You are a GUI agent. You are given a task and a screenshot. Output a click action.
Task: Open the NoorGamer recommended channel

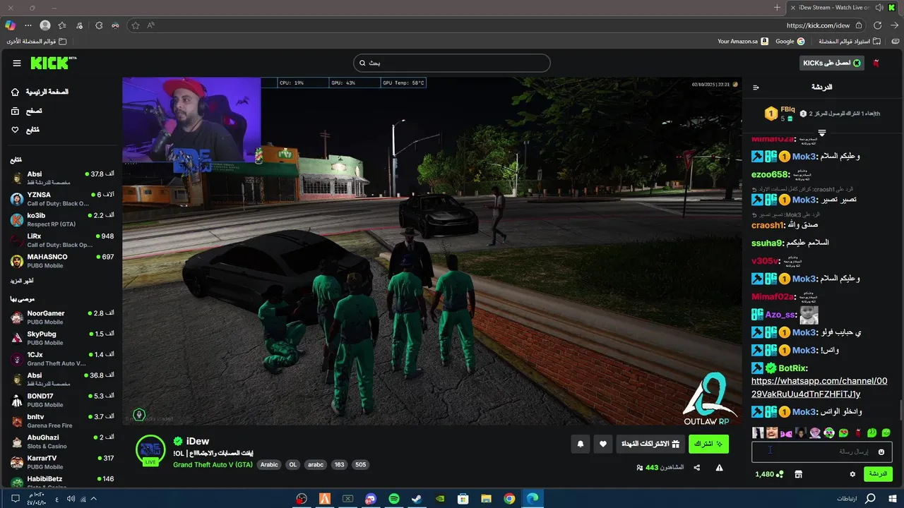pyautogui.click(x=61, y=317)
